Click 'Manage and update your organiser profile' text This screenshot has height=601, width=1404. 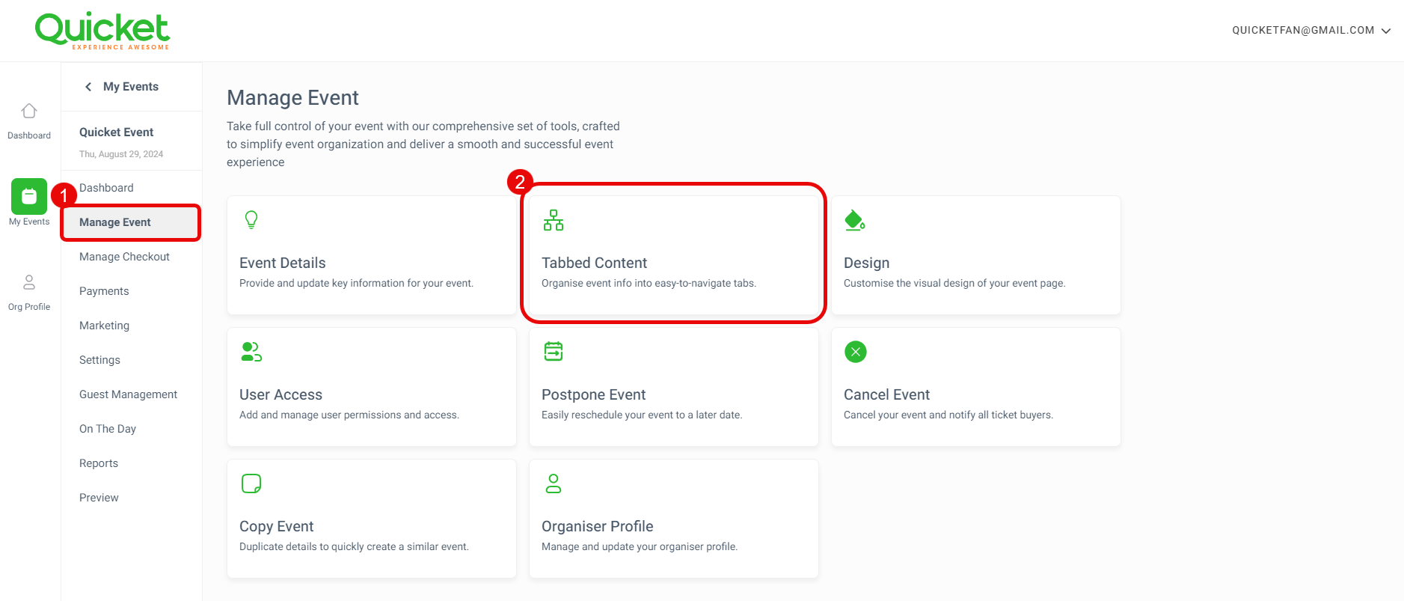(640, 546)
